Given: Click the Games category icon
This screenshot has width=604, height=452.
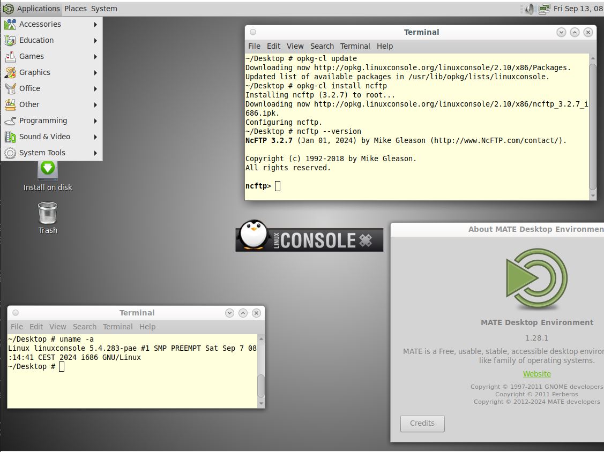Looking at the screenshot, I should (x=10, y=57).
